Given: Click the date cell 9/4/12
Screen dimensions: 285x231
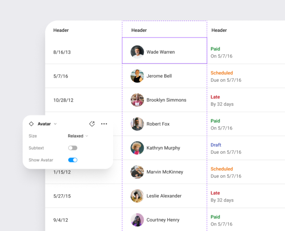Looking at the screenshot, I should pyautogui.click(x=61, y=220).
